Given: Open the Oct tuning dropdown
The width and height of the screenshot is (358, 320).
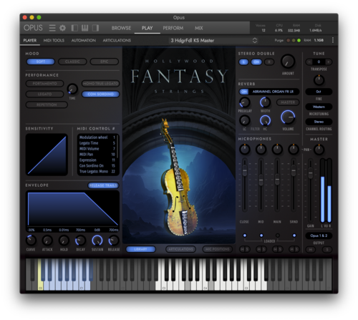Looking at the screenshot, I should pyautogui.click(x=319, y=92).
